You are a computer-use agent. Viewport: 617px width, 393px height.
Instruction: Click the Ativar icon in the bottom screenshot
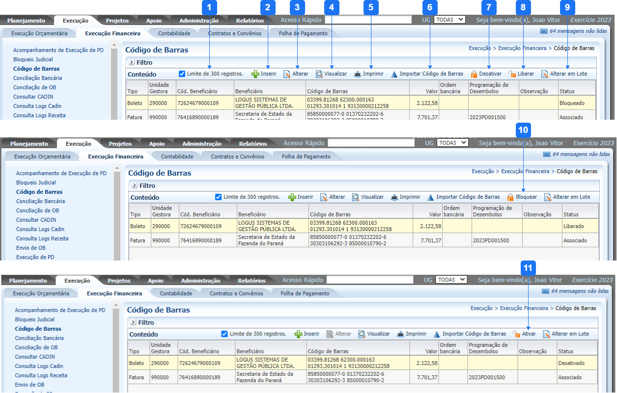click(x=517, y=334)
